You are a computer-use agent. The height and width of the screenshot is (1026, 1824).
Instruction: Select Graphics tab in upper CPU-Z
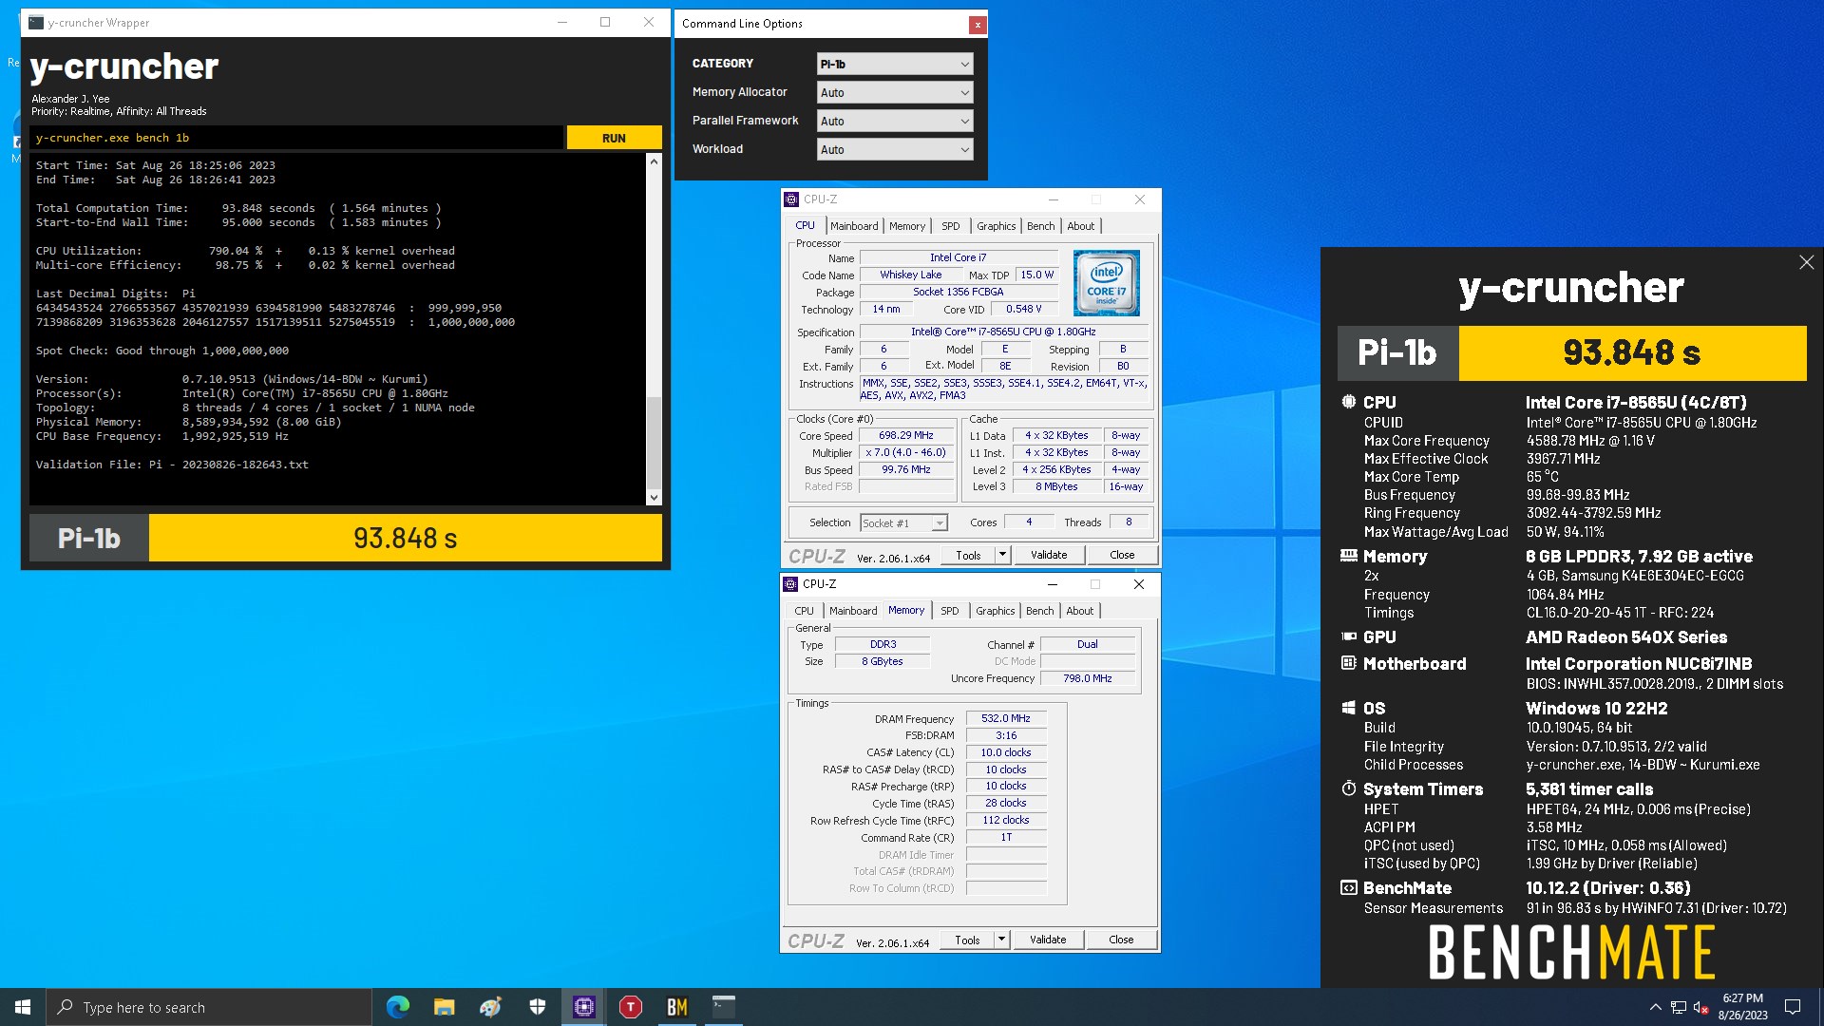click(997, 226)
